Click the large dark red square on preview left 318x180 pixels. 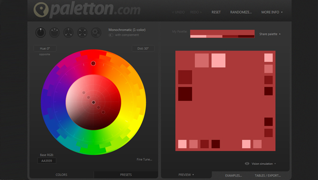(x=185, y=77)
